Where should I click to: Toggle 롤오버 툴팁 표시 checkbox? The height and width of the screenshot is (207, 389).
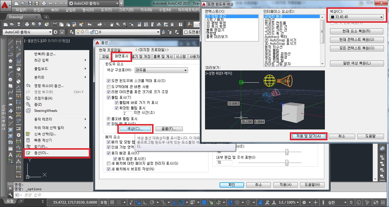[108, 119]
